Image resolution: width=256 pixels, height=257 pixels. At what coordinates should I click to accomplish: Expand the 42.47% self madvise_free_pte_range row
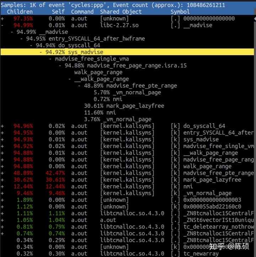point(2,173)
